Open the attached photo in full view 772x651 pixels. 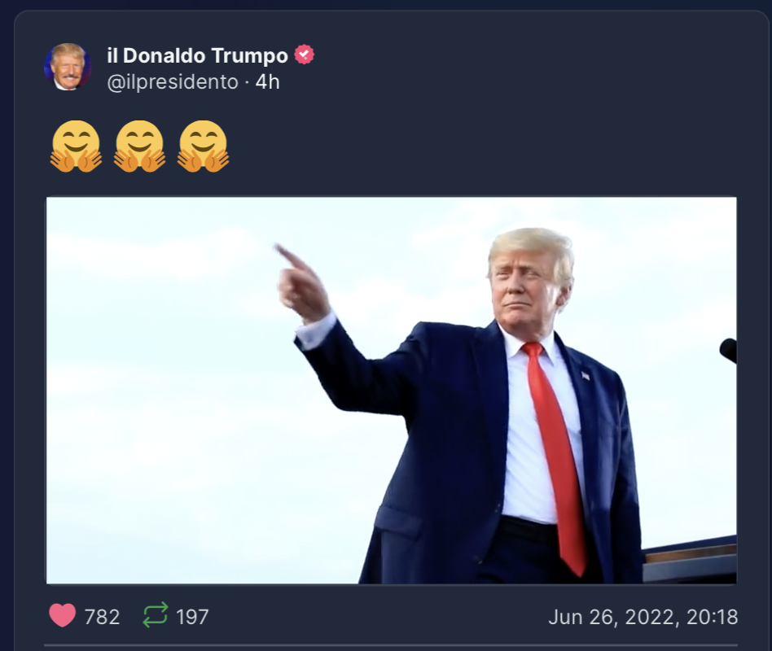[392, 391]
